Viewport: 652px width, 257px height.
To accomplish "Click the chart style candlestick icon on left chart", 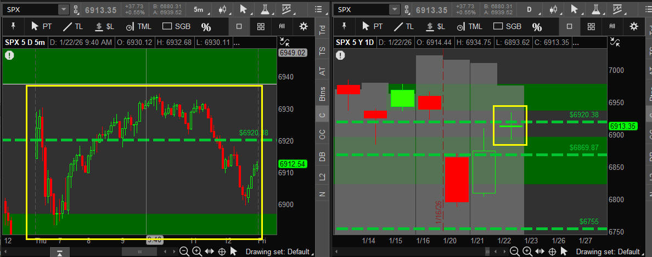I will 222,9.
